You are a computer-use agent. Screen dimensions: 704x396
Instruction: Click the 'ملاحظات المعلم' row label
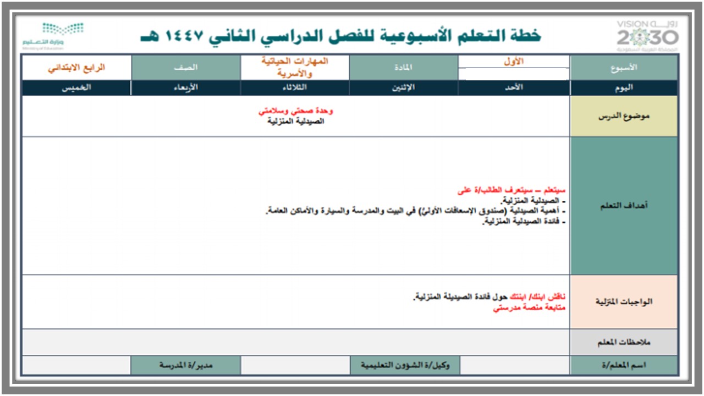pyautogui.click(x=624, y=343)
